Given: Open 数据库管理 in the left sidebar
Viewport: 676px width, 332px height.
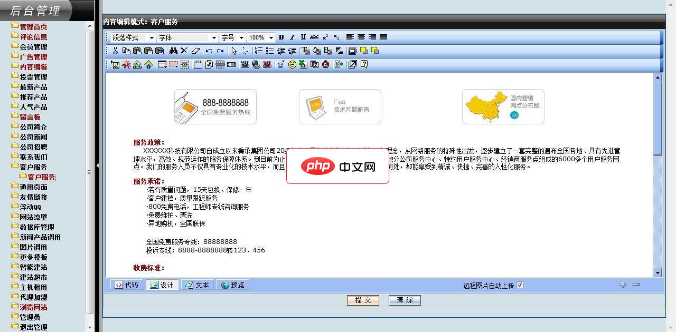Looking at the screenshot, I should point(36,227).
